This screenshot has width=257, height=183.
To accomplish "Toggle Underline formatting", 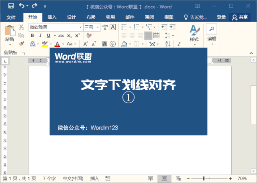I will coord(49,36).
